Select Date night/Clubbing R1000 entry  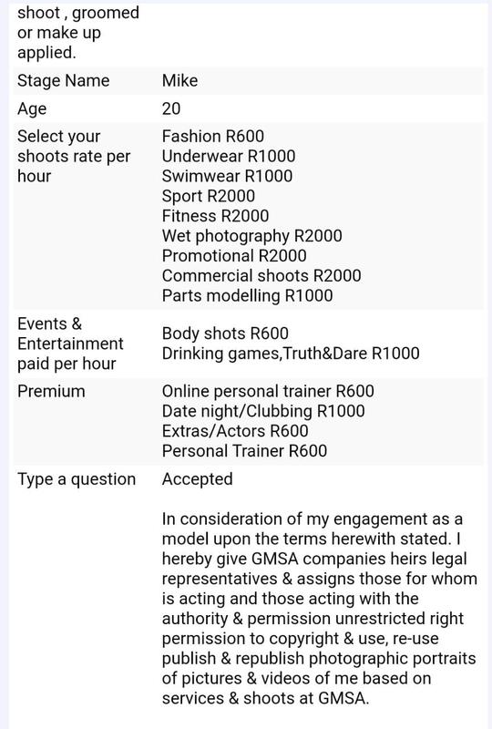point(263,412)
